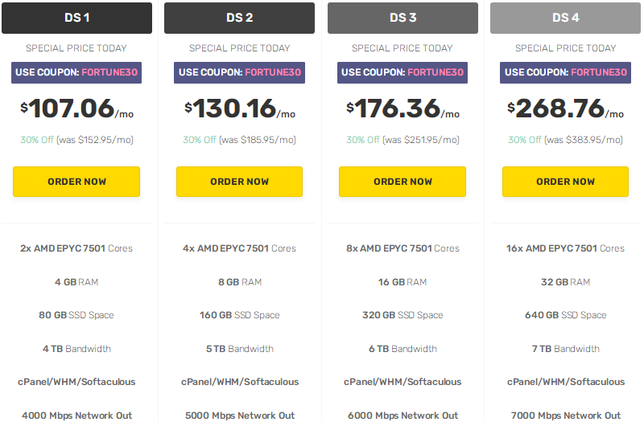This screenshot has height=422, width=644.
Task: Pick the DS 4 plan header
Action: pos(566,18)
